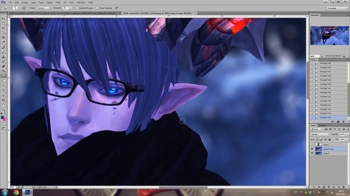
Task: Toggle Quick Mask mode in toolbox
Action: point(3,124)
